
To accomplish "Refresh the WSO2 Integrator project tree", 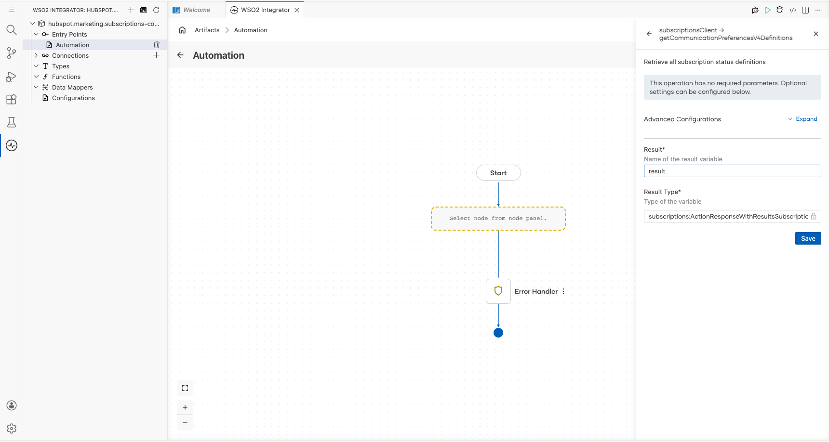I will pyautogui.click(x=156, y=10).
